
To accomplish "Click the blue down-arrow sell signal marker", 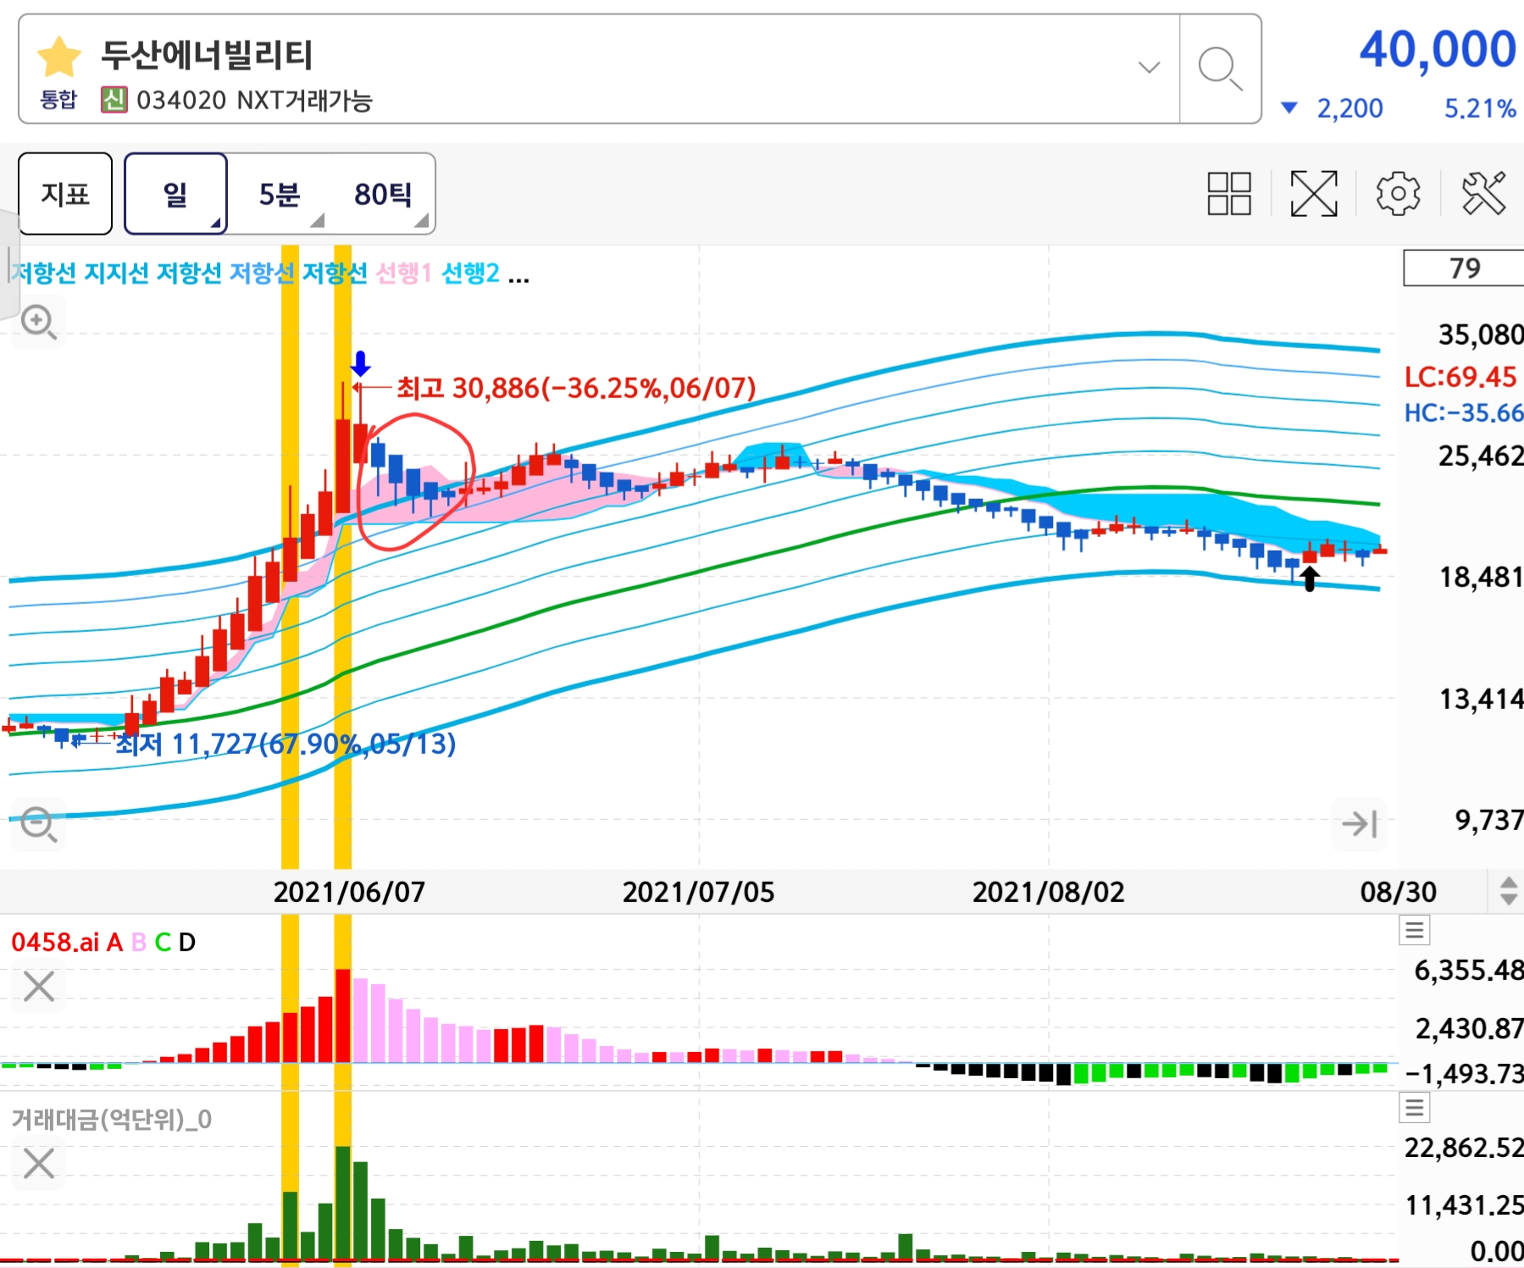I will pyautogui.click(x=361, y=364).
